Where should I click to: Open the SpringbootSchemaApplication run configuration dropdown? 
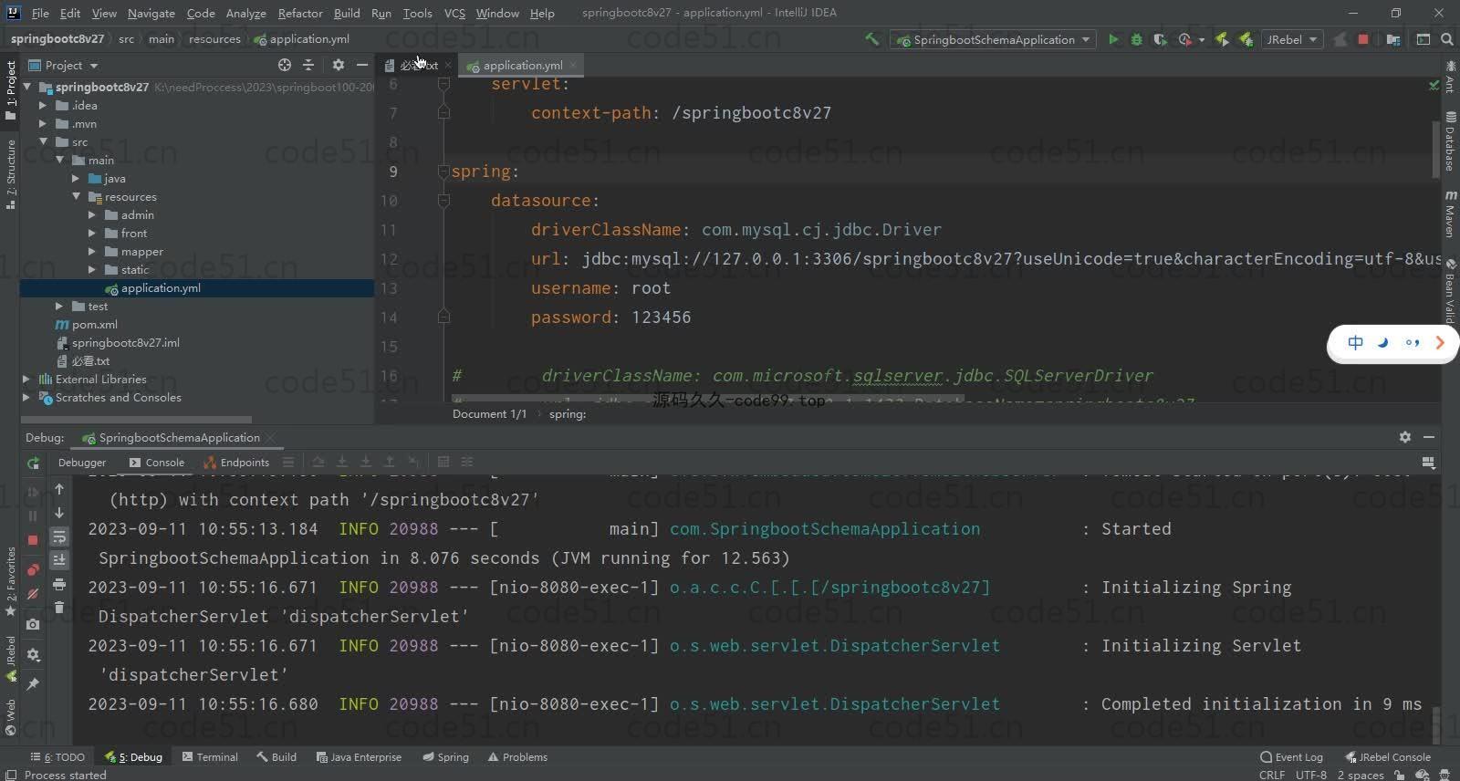click(993, 39)
